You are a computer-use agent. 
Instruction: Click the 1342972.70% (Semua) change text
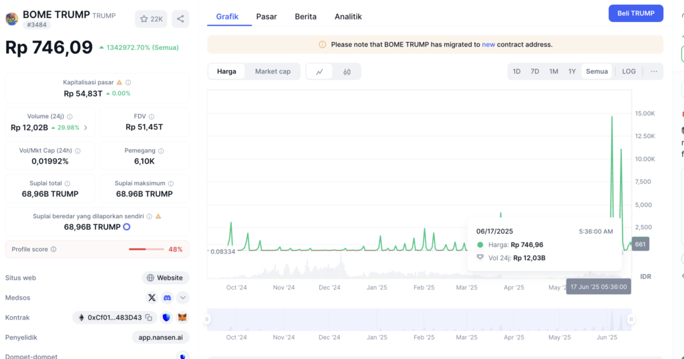142,47
